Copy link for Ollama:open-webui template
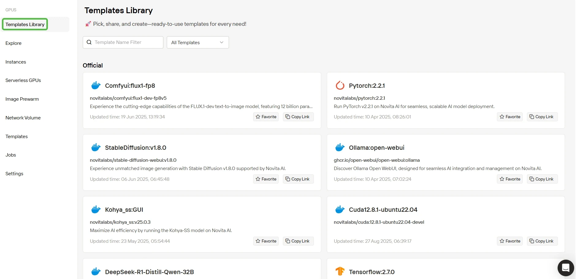The width and height of the screenshot is (576, 279). click(x=542, y=179)
